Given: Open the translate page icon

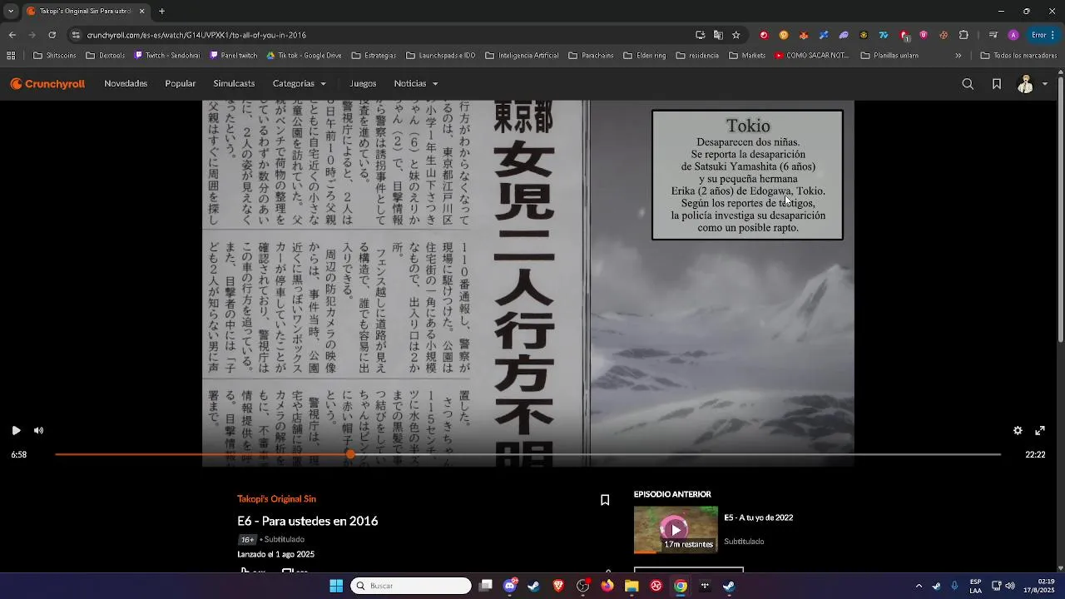Looking at the screenshot, I should (x=718, y=35).
